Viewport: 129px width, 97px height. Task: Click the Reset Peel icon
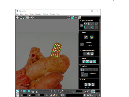pyautogui.click(x=93, y=85)
